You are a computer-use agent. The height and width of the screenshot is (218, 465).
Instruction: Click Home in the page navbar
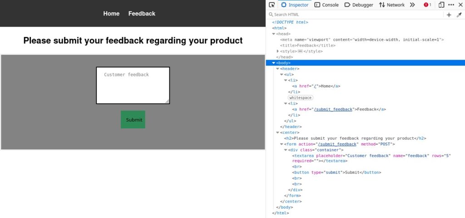click(x=111, y=14)
